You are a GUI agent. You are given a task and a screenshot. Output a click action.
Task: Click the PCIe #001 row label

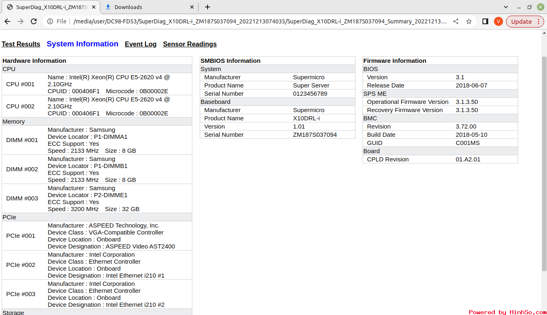tap(21, 236)
